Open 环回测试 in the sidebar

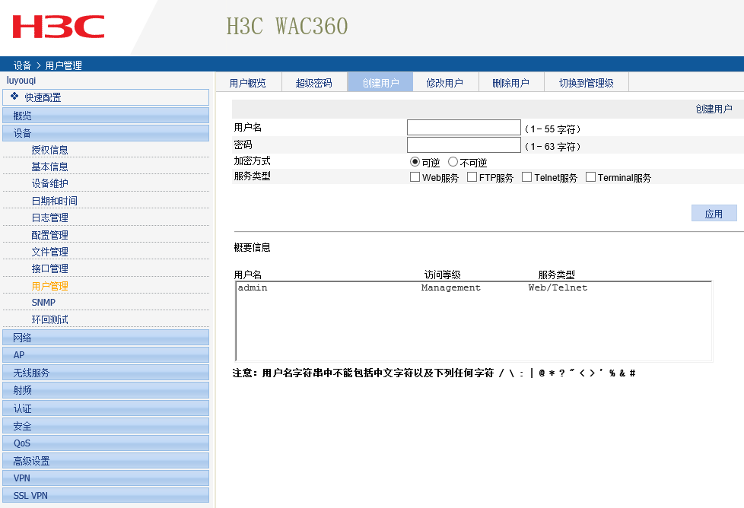[x=49, y=319]
